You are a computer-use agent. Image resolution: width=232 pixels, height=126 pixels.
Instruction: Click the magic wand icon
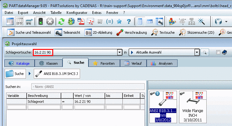click(x=201, y=22)
